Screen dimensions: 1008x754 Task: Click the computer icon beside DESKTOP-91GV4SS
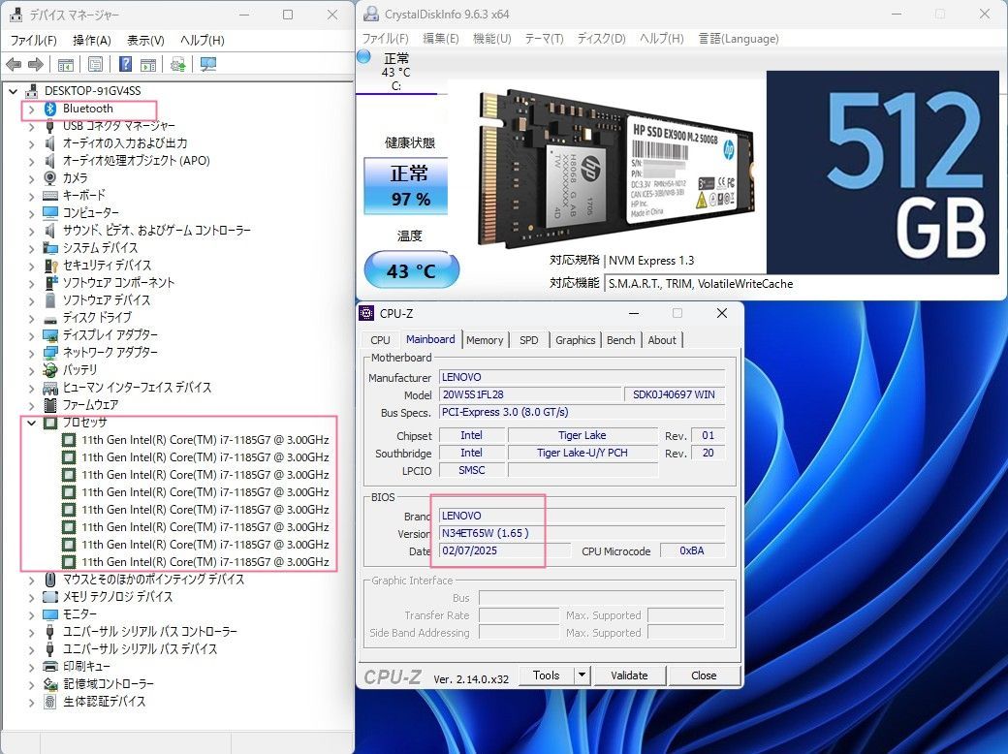[31, 91]
